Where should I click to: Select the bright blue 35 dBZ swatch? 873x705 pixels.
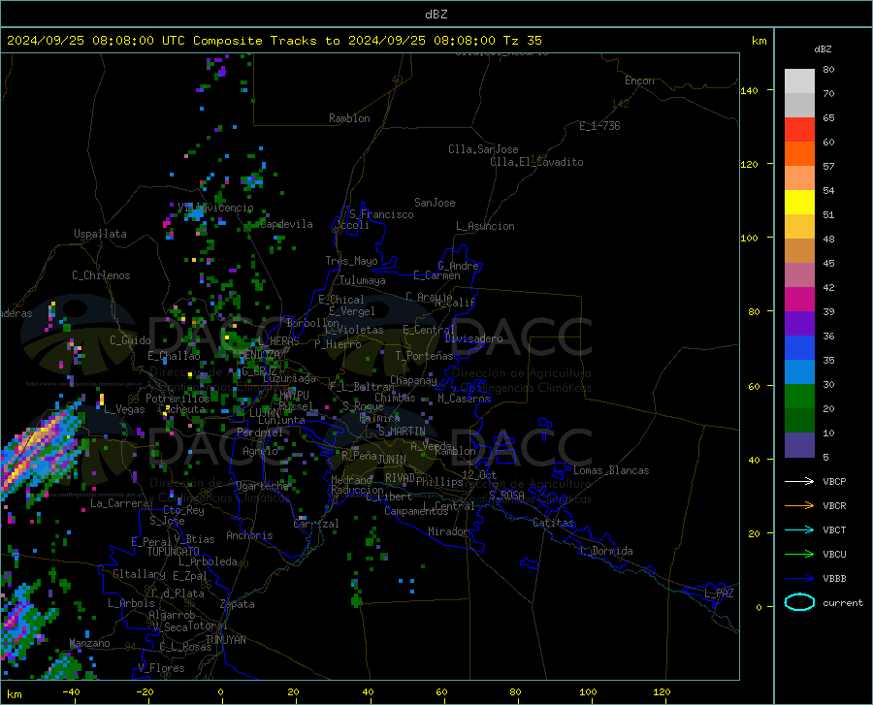pos(799,348)
